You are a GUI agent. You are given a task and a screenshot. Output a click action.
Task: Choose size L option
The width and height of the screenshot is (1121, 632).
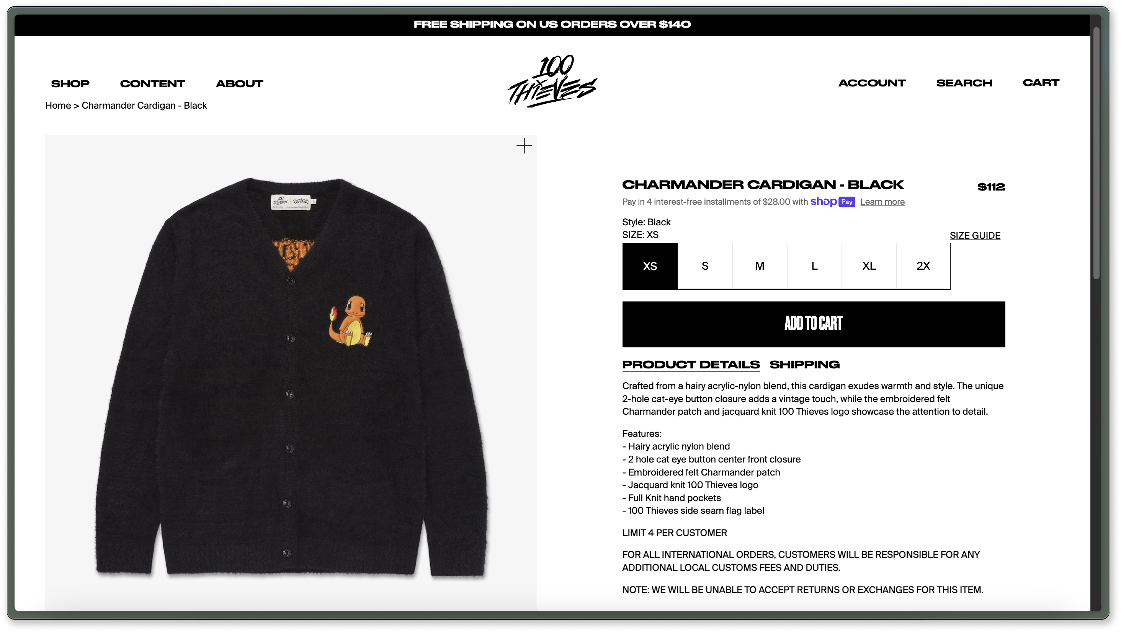(814, 266)
